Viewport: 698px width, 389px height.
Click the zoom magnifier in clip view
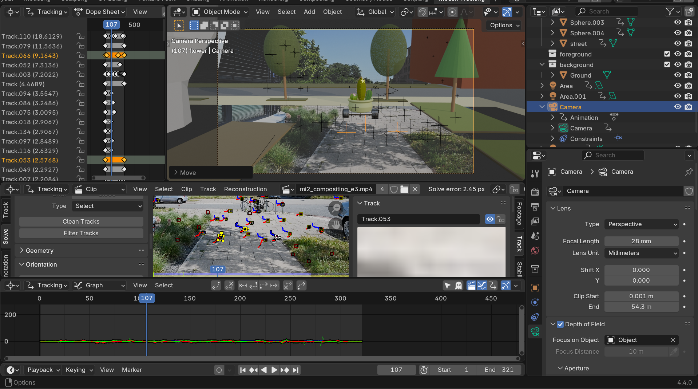(336, 208)
